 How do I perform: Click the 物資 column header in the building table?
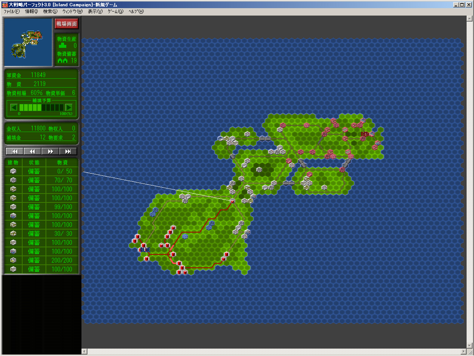click(x=62, y=162)
